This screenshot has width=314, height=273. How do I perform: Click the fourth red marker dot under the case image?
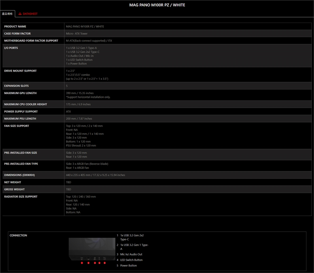click(99, 263)
